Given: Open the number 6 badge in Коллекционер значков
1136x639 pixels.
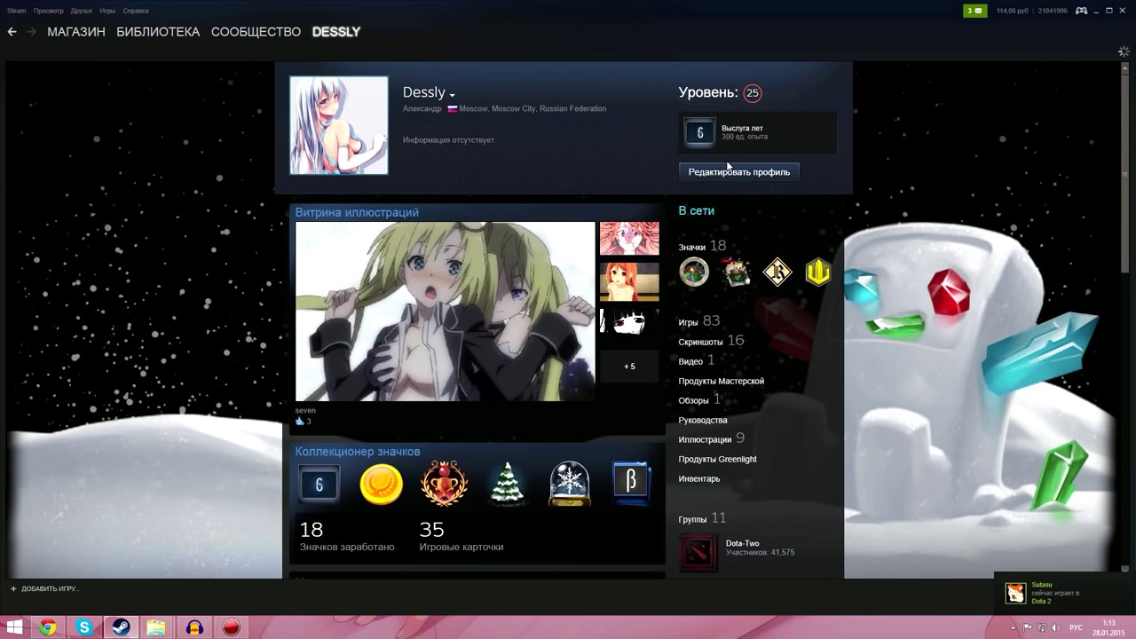Looking at the screenshot, I should 319,484.
